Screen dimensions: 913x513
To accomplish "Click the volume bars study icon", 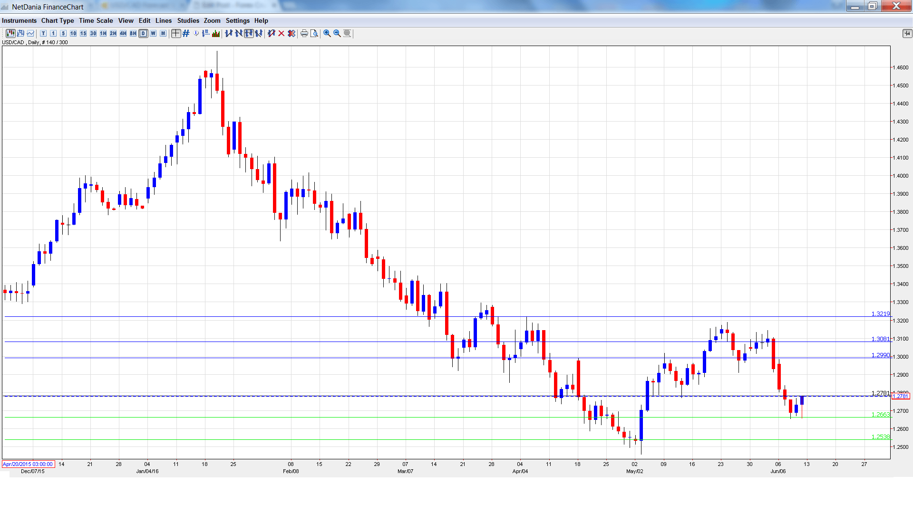I will (216, 33).
